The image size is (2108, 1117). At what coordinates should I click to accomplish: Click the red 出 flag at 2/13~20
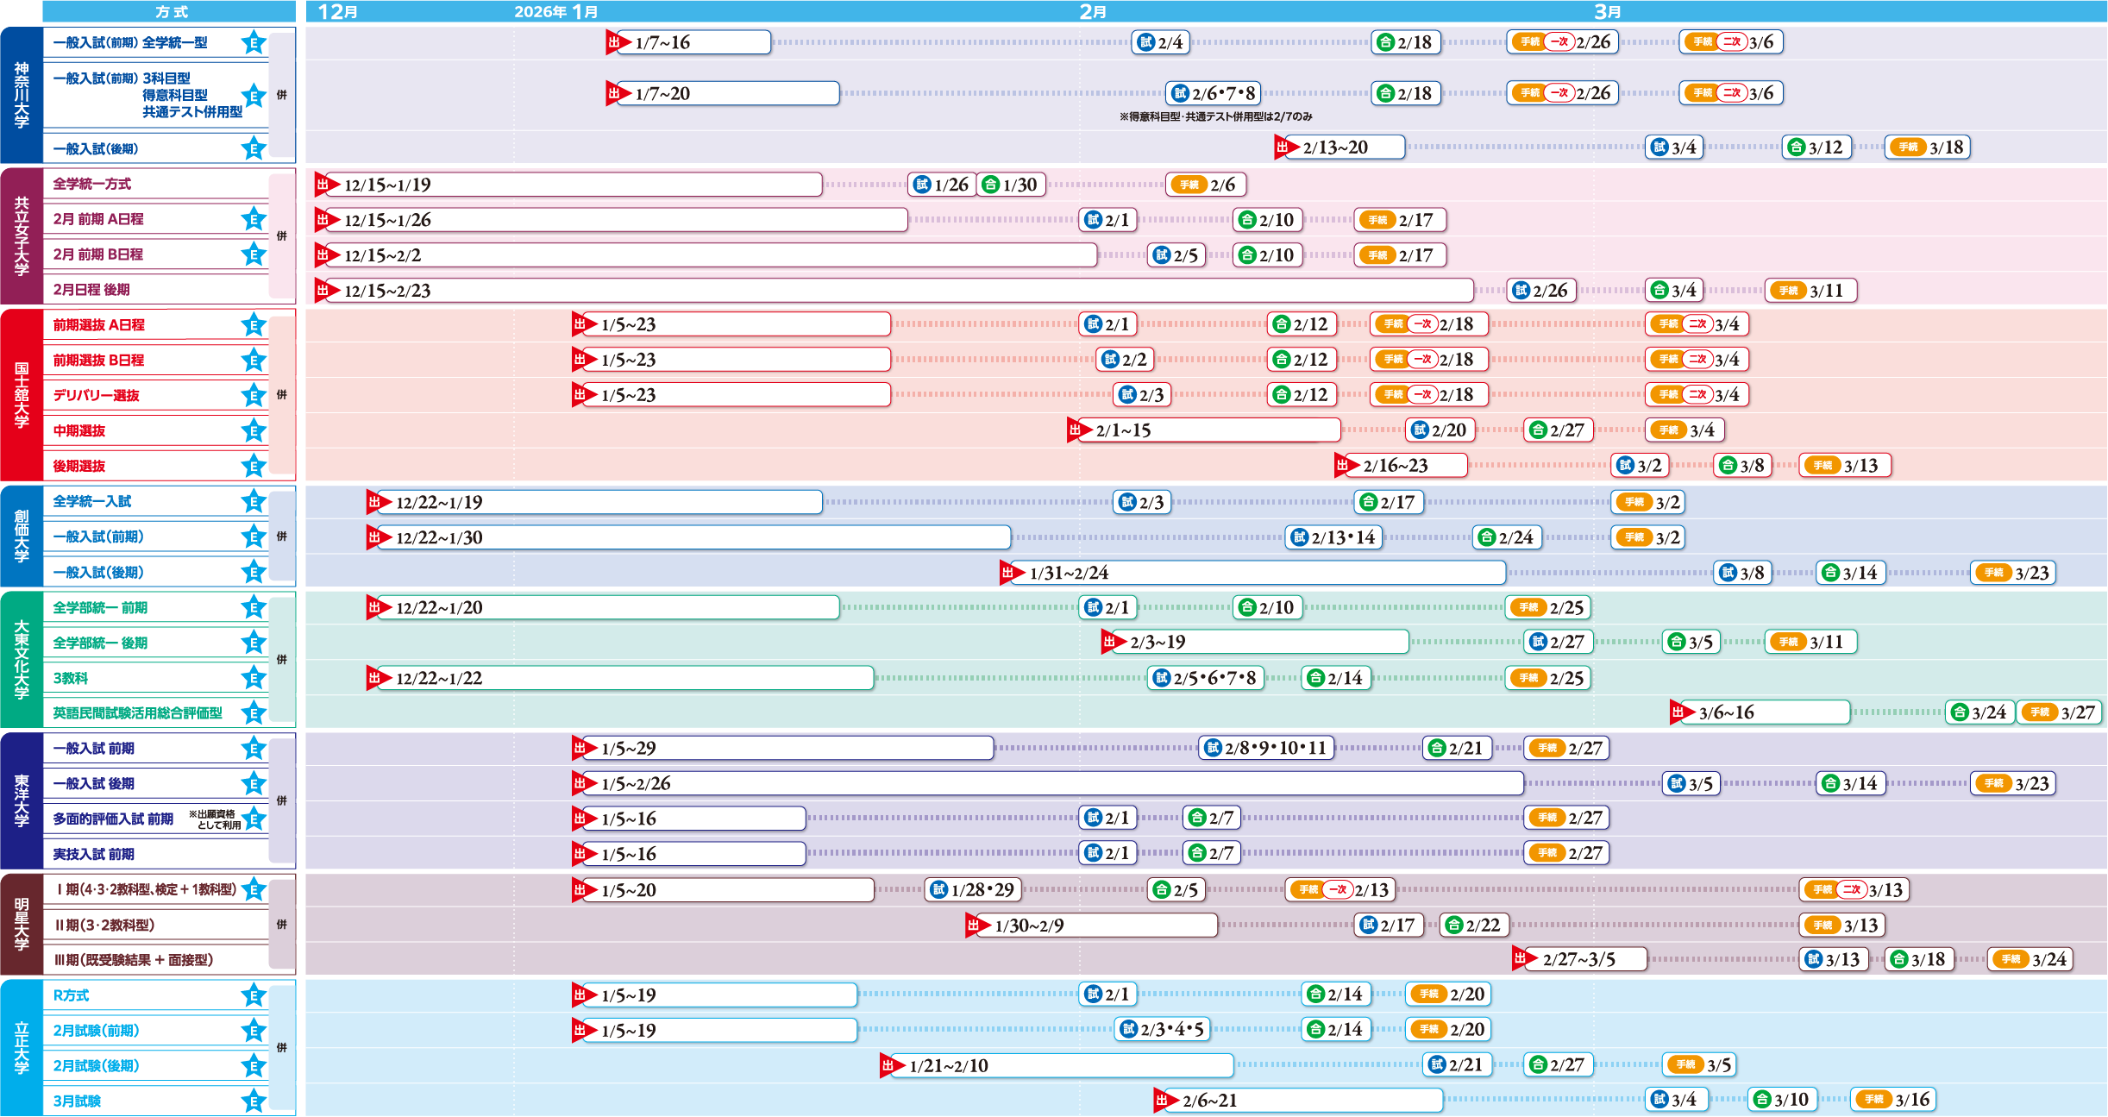point(1285,147)
